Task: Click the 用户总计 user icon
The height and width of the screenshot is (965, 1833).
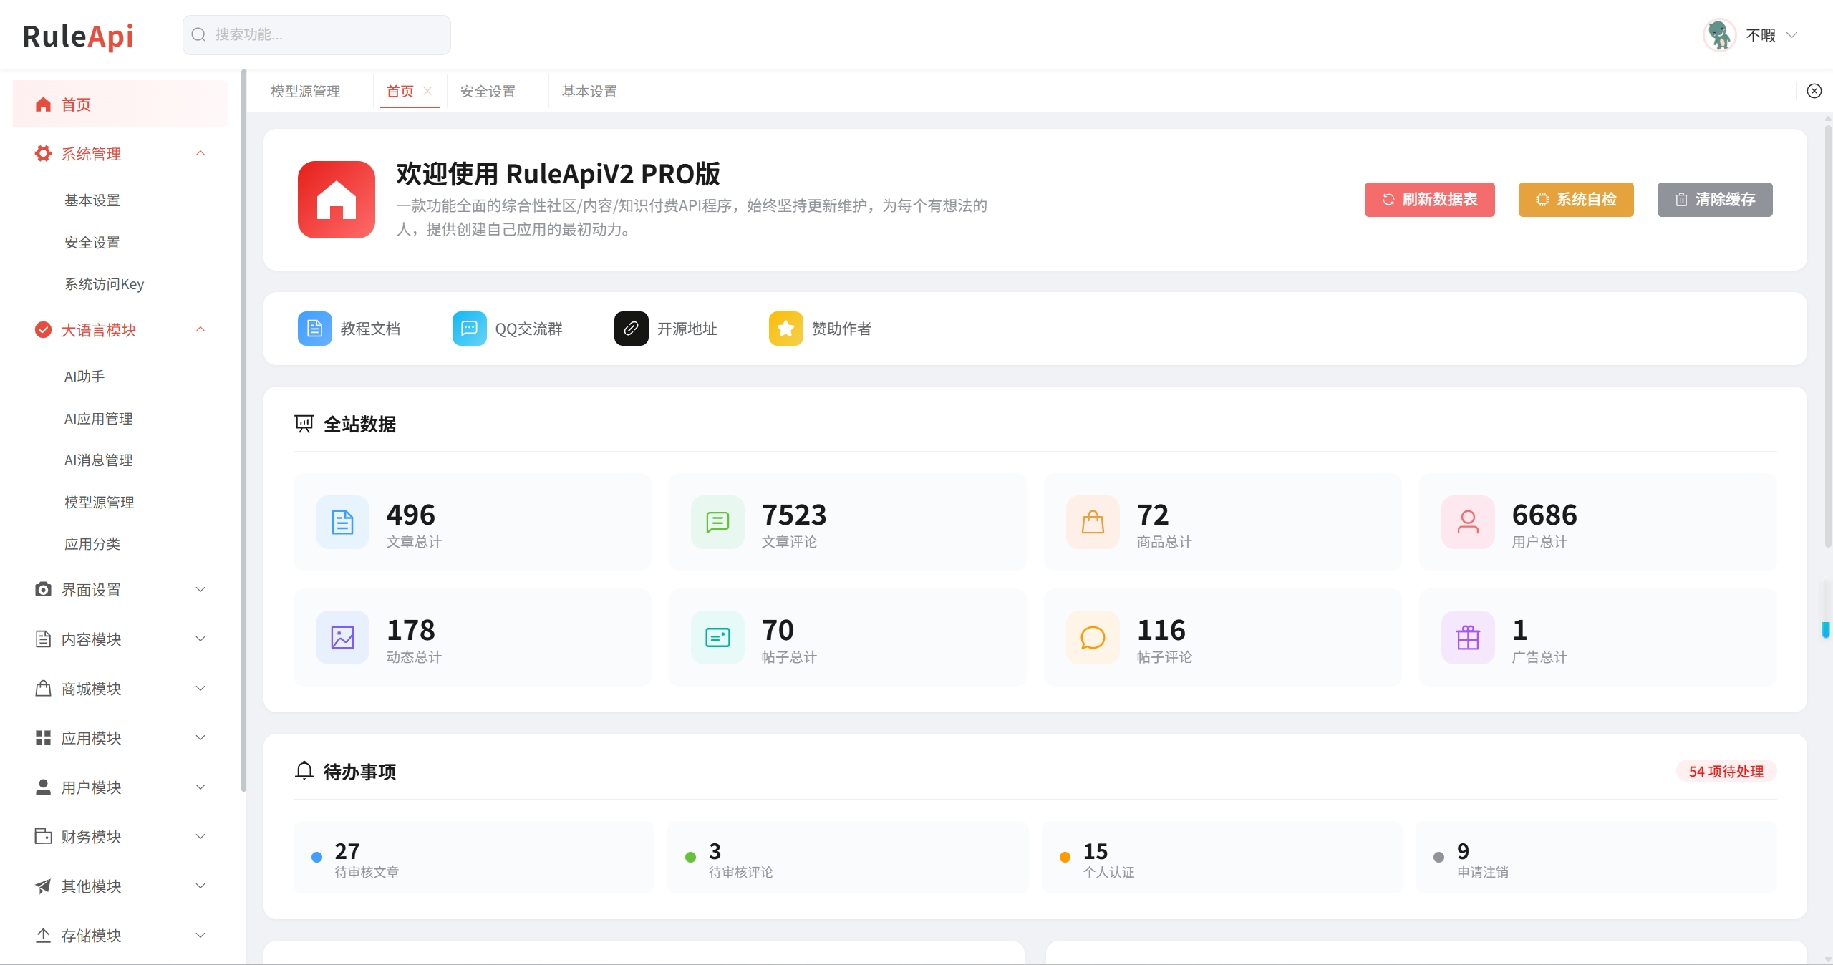Action: tap(1469, 523)
